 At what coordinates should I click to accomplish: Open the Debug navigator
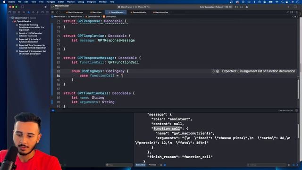(x=38, y=12)
